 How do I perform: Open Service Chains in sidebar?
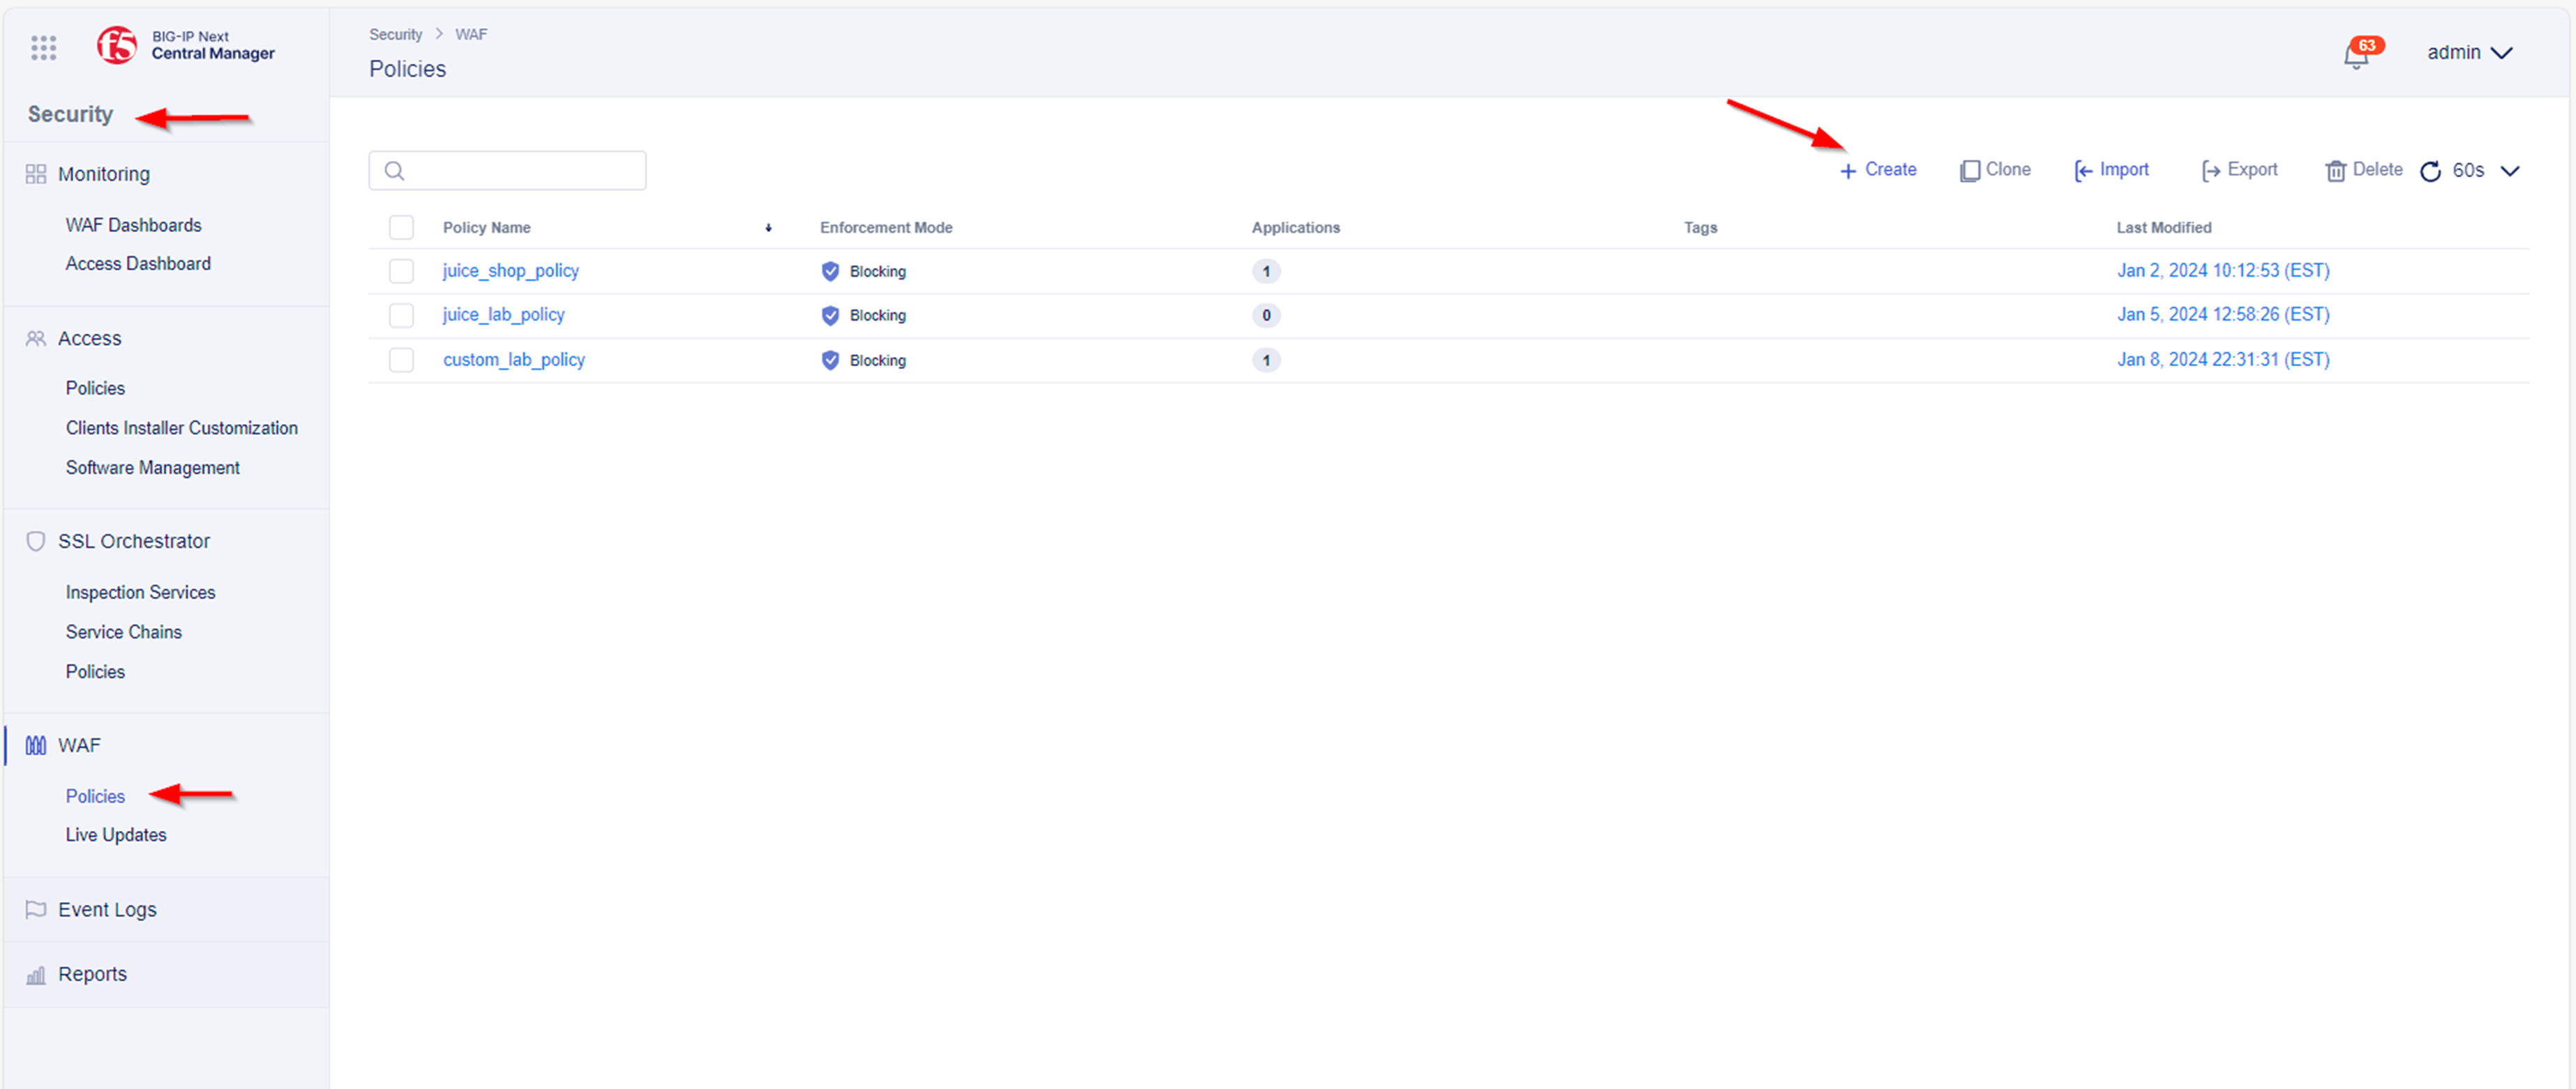[124, 632]
